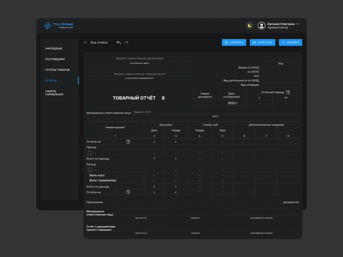Screen dimensions: 343x257
Task: Click the Валы терминалов row label
Action: [103, 180]
